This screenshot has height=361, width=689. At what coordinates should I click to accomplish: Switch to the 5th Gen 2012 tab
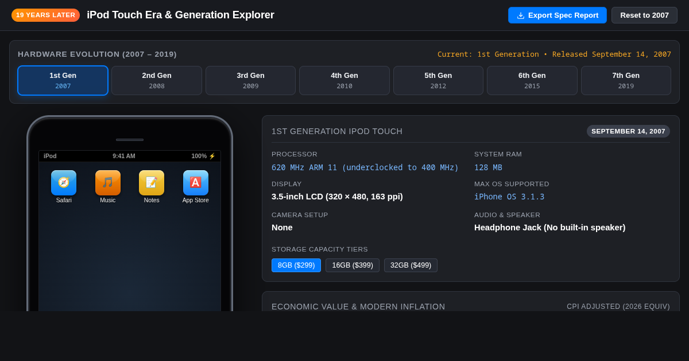[438, 80]
